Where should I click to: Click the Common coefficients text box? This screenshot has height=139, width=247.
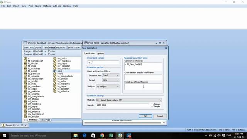[x=143, y=67]
